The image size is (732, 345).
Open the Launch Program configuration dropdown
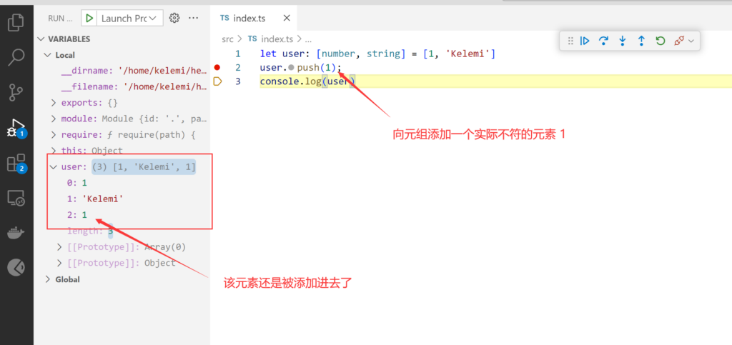pos(129,18)
